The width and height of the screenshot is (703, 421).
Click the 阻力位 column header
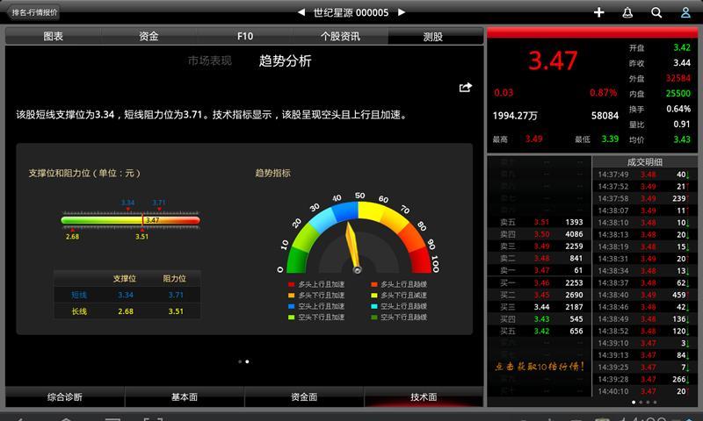(x=174, y=278)
